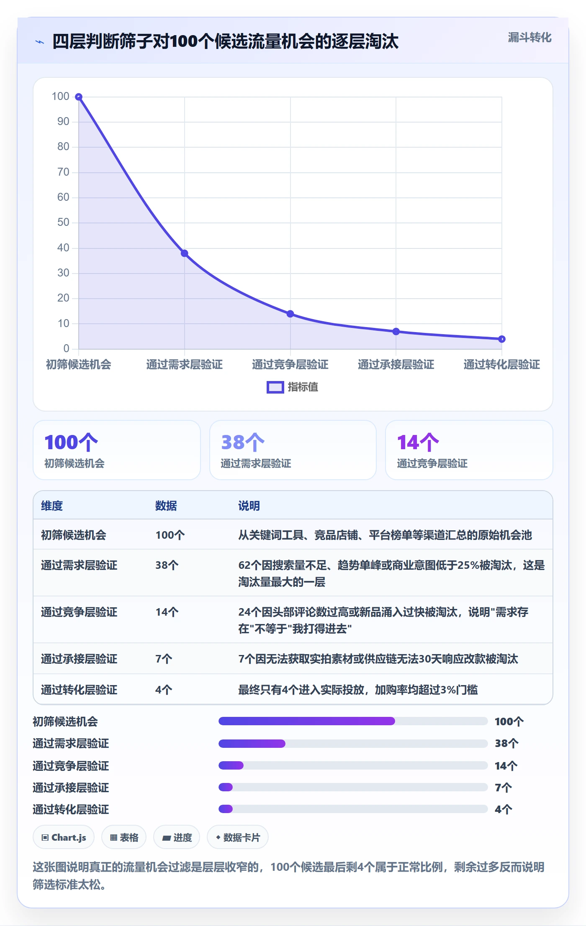Click the 14个 table cell
586x926 pixels.
click(x=167, y=612)
